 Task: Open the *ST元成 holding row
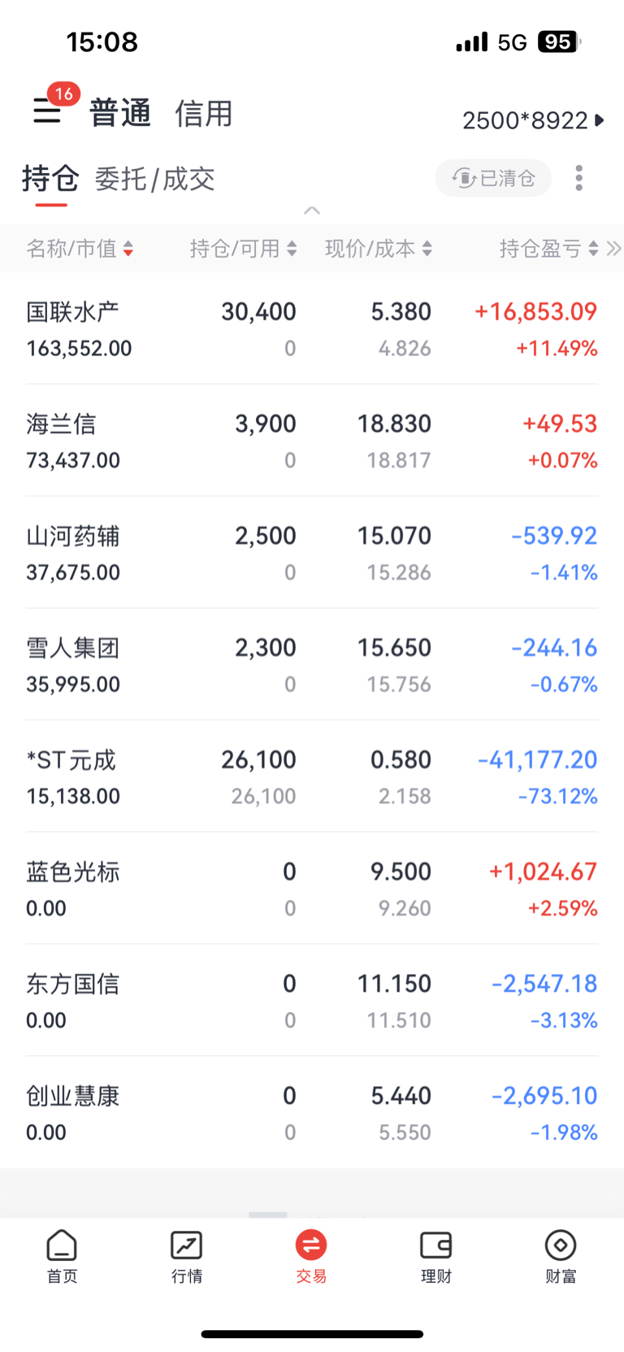(x=311, y=776)
